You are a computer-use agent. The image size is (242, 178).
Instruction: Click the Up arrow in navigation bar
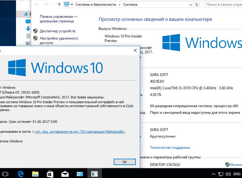[59, 5]
